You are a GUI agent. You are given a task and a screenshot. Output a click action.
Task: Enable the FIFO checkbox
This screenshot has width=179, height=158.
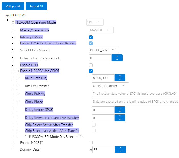91,65
